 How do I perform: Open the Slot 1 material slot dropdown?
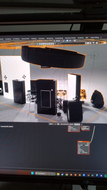click(x=53, y=124)
